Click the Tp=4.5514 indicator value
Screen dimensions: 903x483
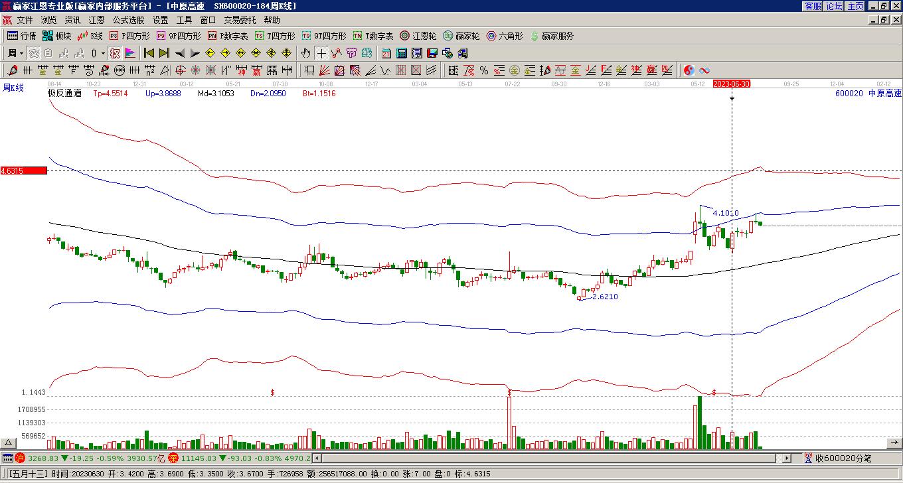[x=110, y=94]
